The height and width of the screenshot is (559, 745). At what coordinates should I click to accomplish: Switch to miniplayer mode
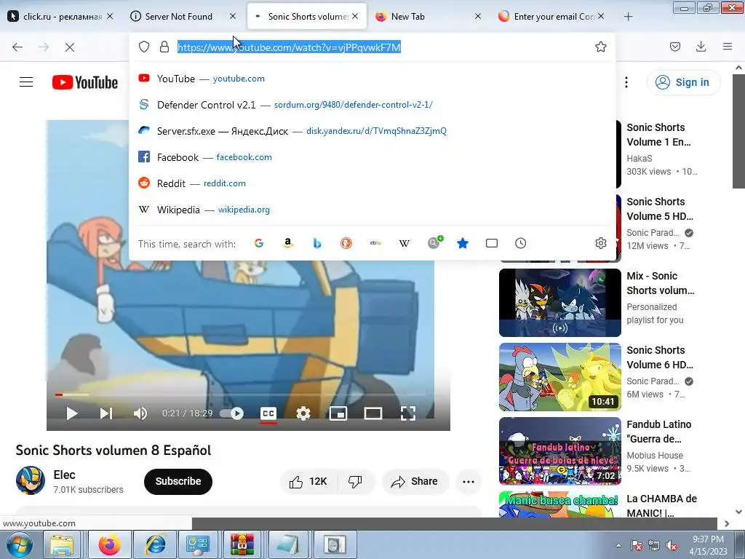[x=338, y=413]
